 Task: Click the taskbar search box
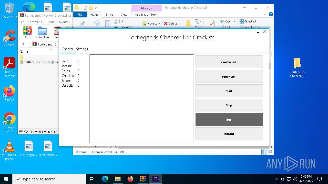49,179
